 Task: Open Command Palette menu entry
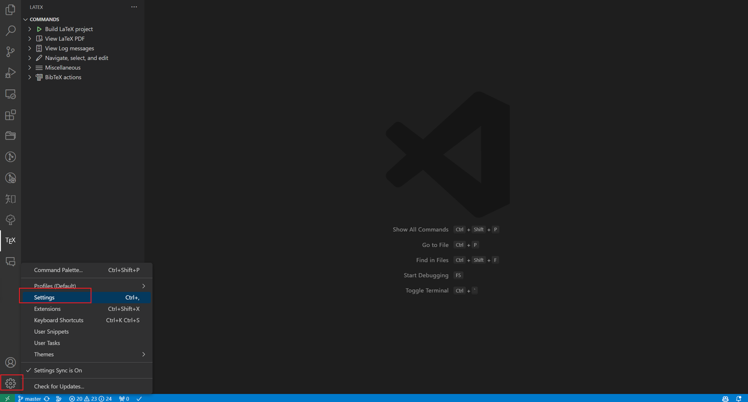point(58,270)
